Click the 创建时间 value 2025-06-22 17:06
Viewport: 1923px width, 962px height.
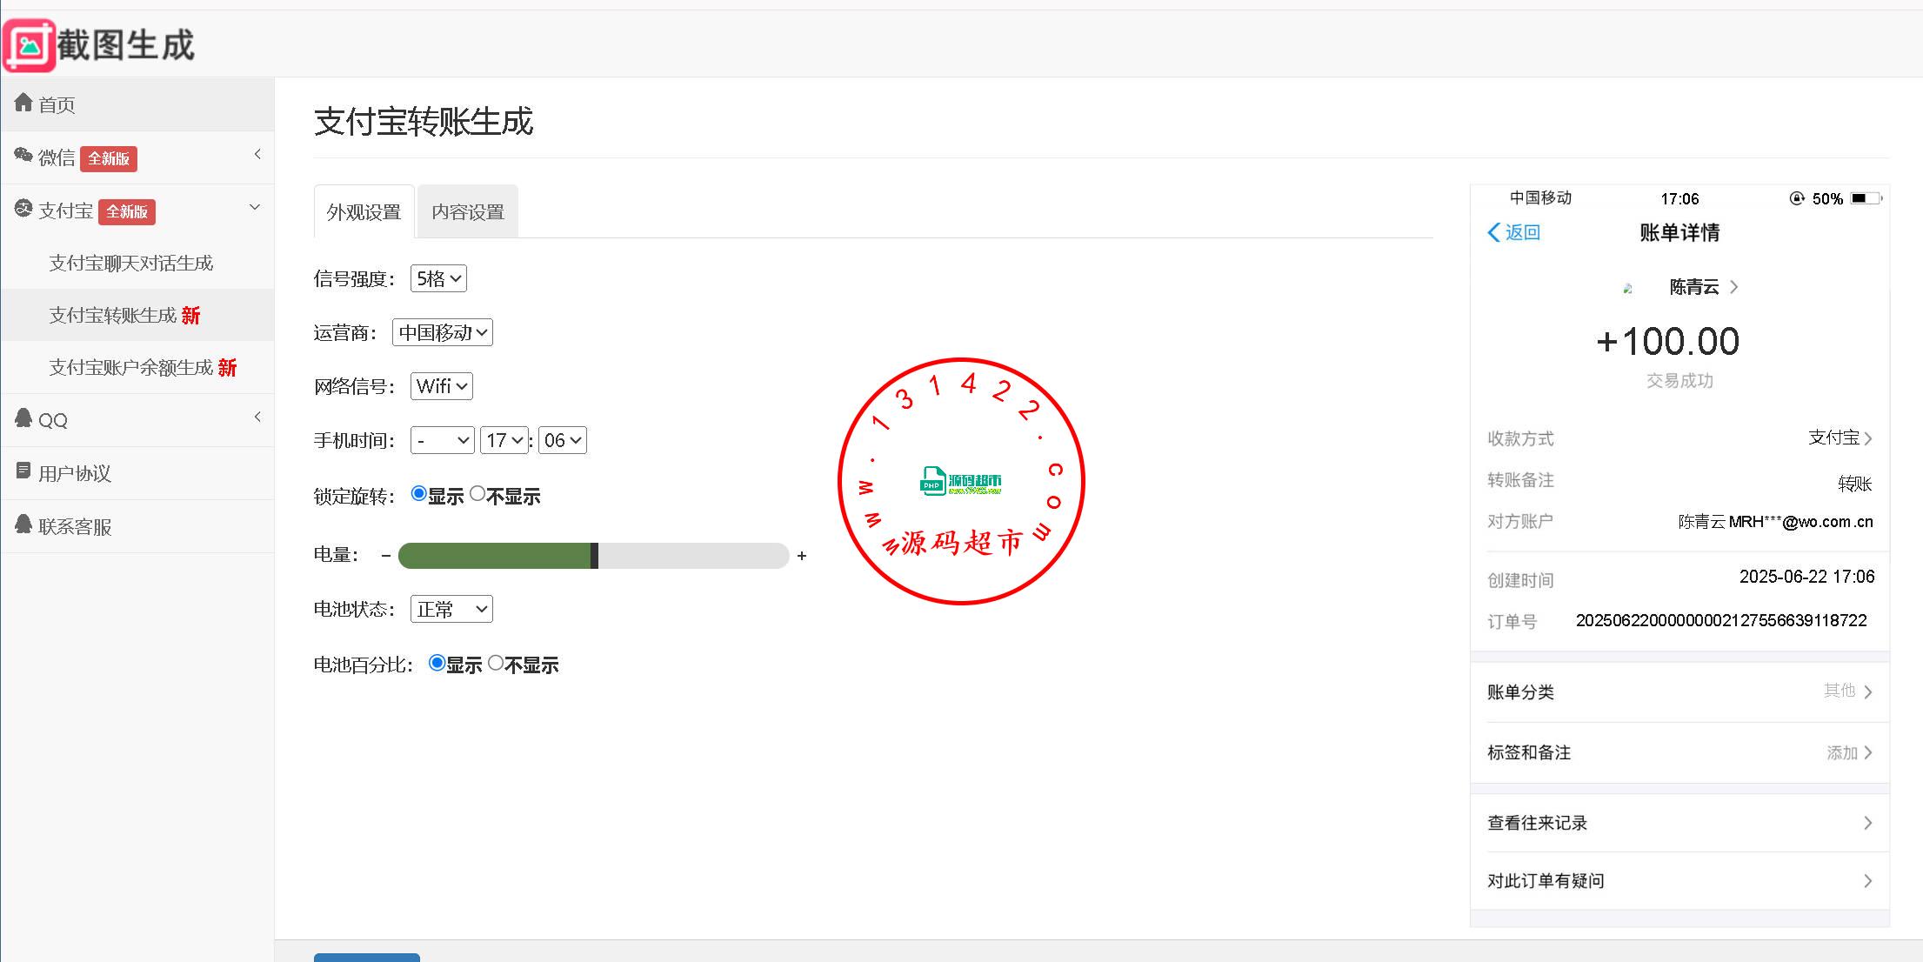click(x=1806, y=577)
